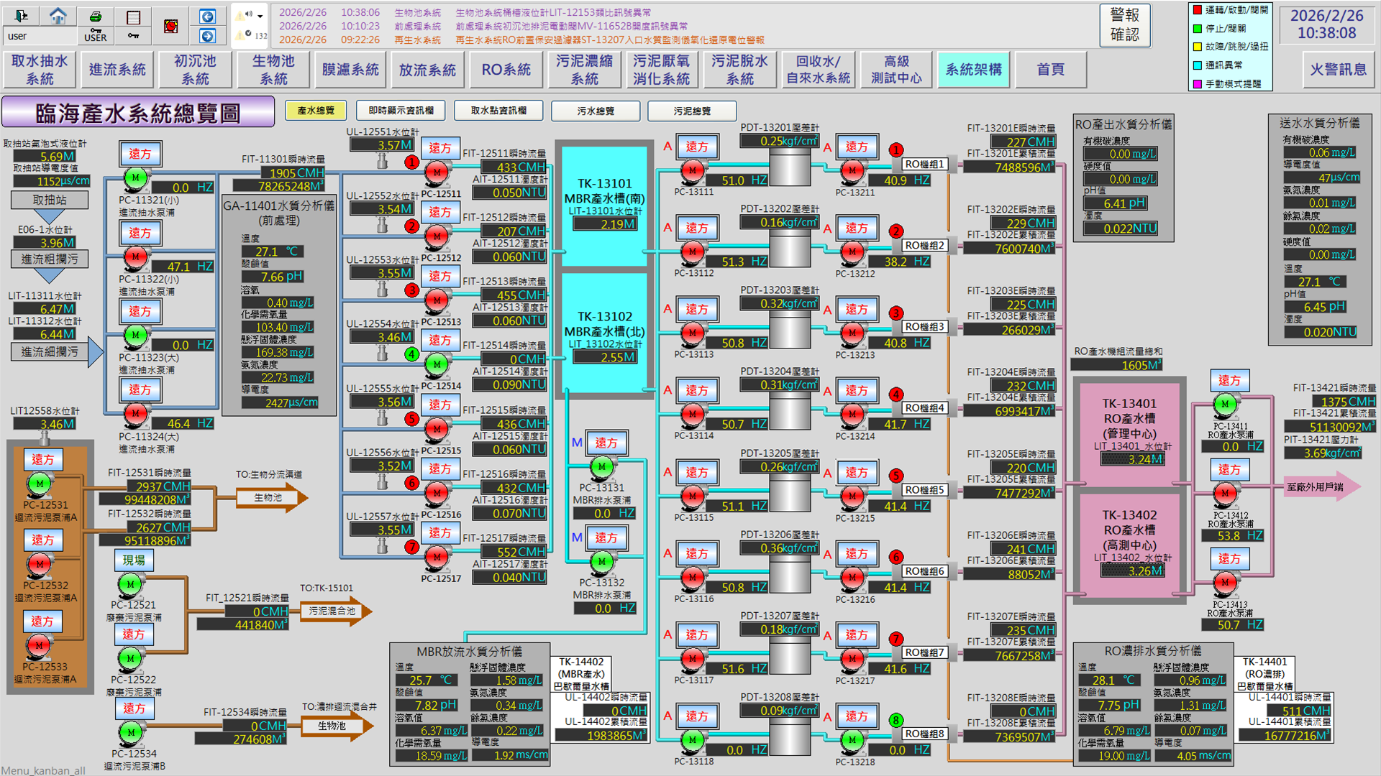This screenshot has height=776, width=1381.
Task: Click the USER key login icon
Action: (95, 35)
